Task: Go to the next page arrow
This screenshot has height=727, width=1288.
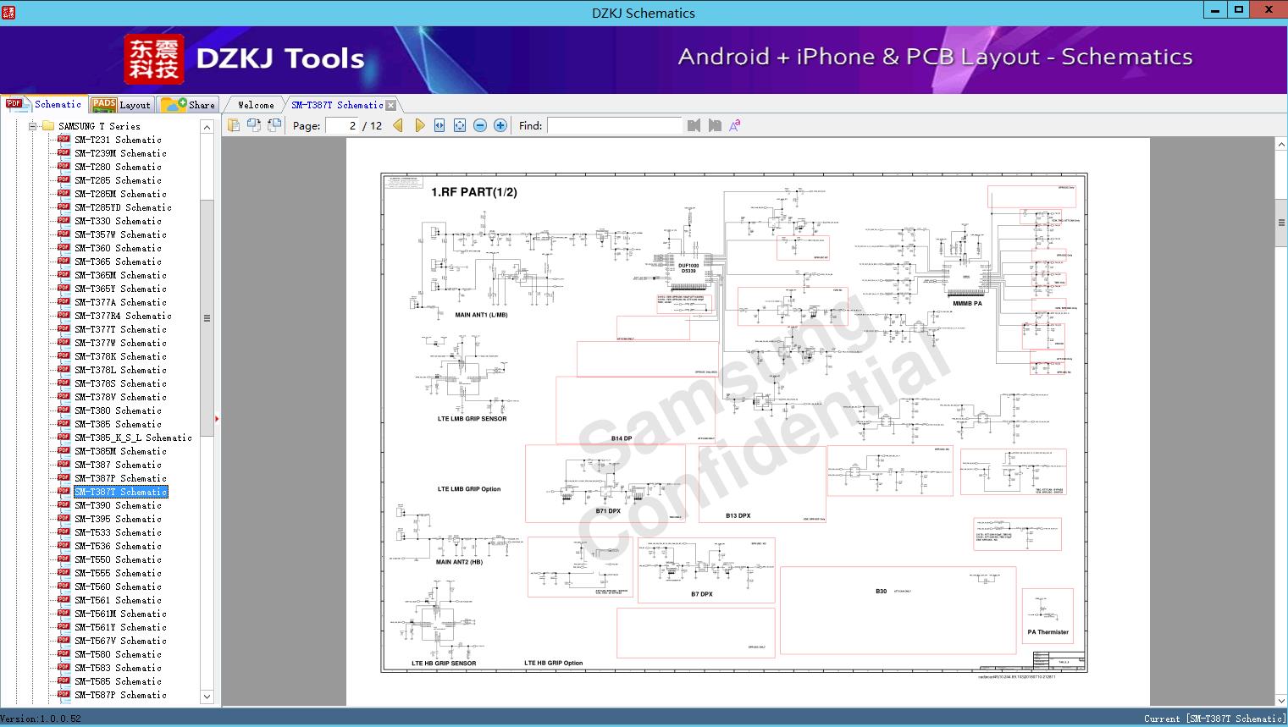Action: coord(419,125)
